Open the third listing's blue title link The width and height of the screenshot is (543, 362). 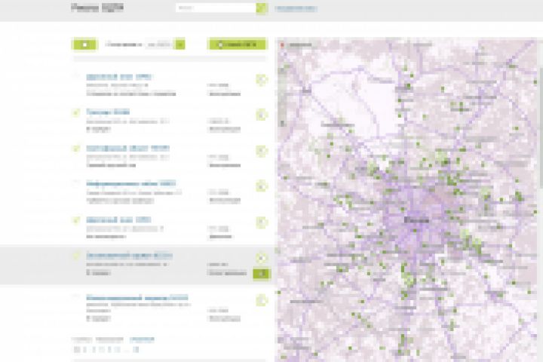[x=127, y=149]
